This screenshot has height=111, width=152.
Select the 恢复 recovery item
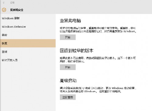[28, 43]
